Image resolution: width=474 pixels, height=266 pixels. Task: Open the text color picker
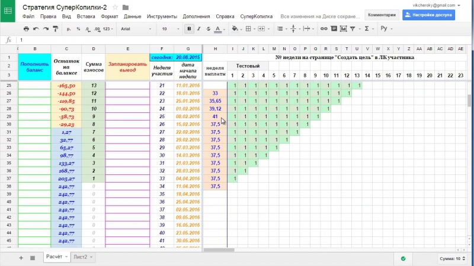point(219,28)
